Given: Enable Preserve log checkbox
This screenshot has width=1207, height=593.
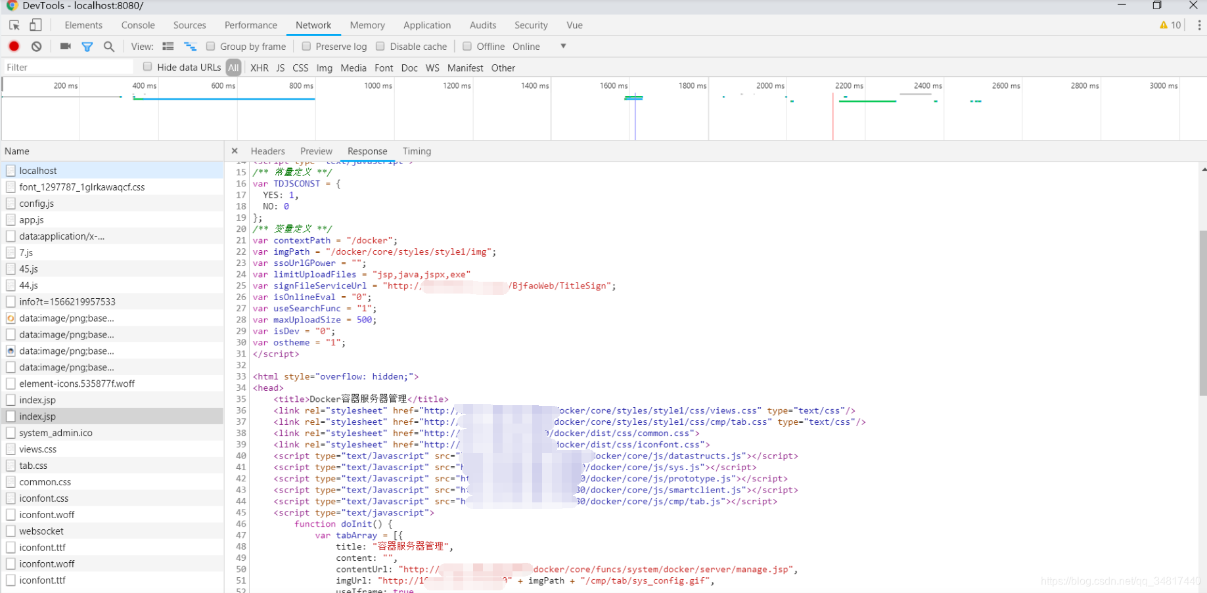Looking at the screenshot, I should pyautogui.click(x=306, y=46).
